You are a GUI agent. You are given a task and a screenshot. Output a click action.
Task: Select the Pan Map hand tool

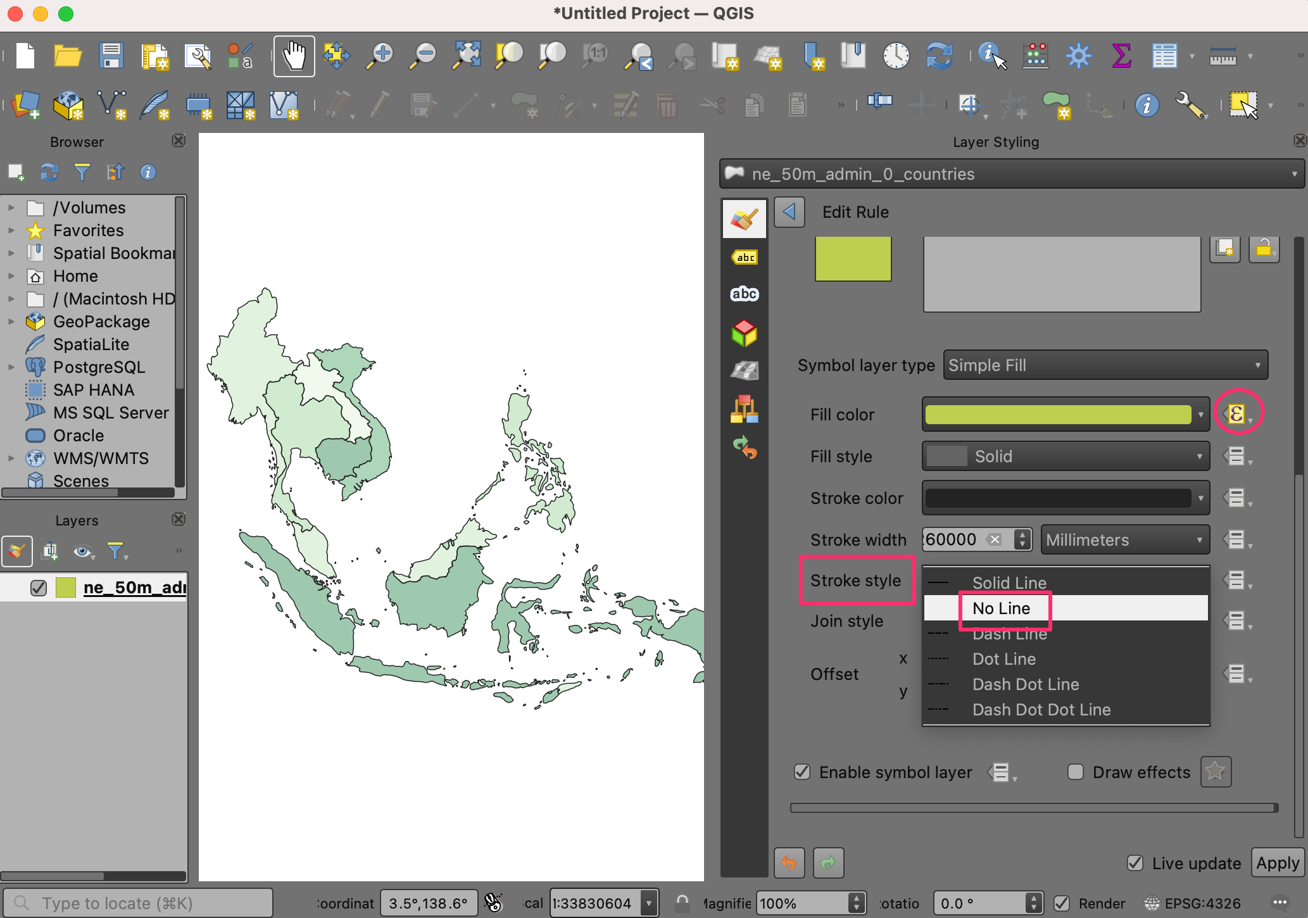pos(294,56)
